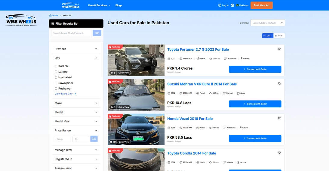Expand the Mileage (km) filter
329x171 pixels.
tap(76, 150)
